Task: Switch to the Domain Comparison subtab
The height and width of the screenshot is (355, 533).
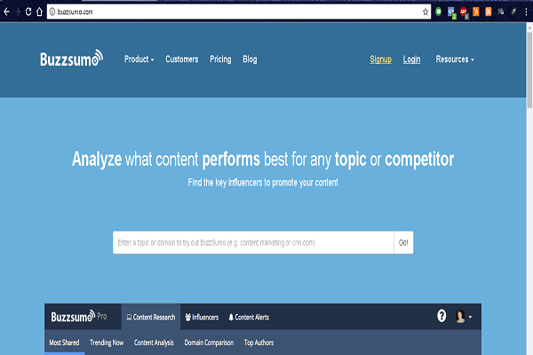Action: [x=209, y=343]
